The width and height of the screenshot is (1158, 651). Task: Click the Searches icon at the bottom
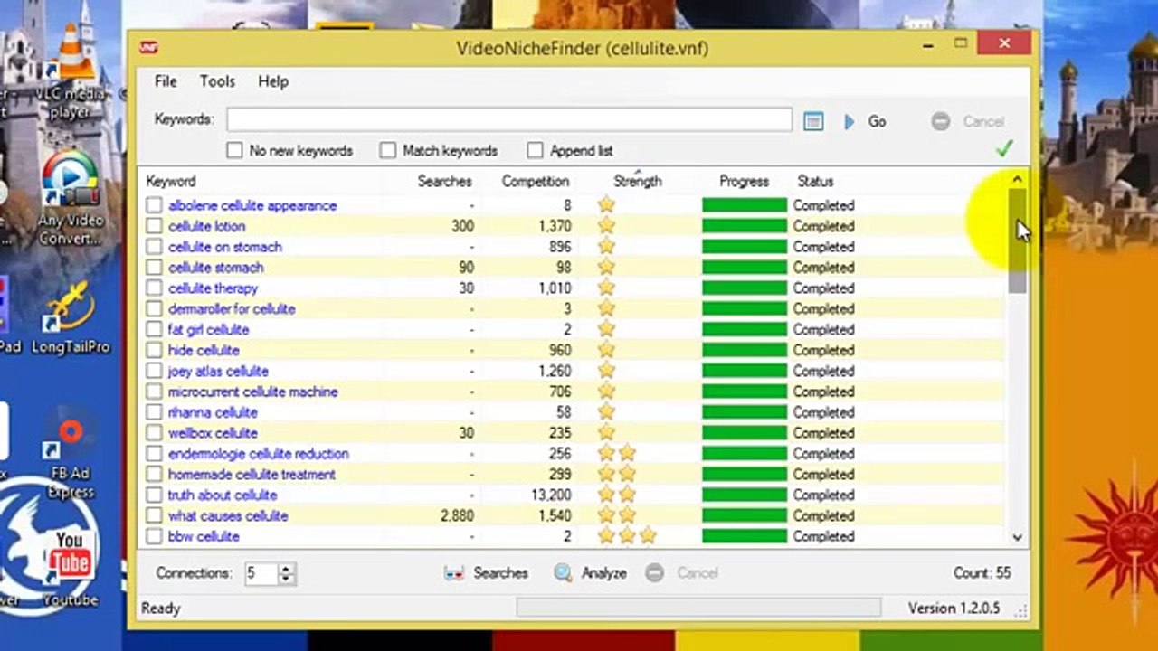[x=454, y=572]
